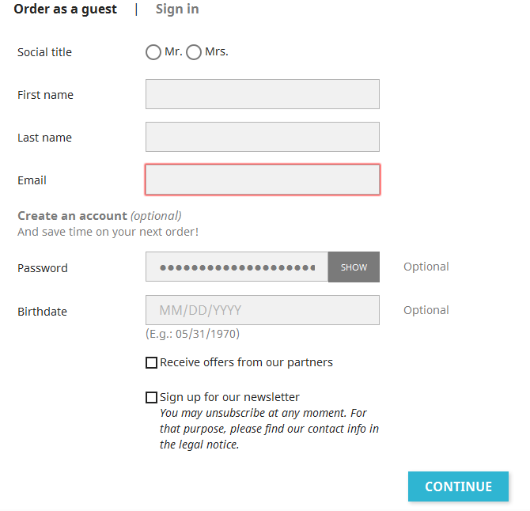Click the "First name" field label
Viewport: 530px width, 511px height.
click(45, 95)
